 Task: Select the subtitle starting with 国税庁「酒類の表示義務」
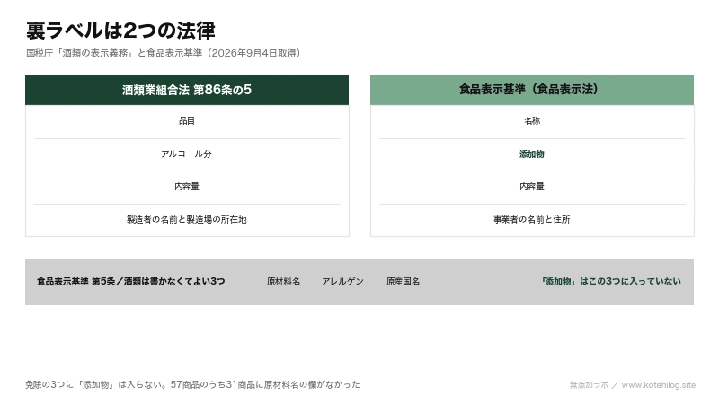coord(164,53)
